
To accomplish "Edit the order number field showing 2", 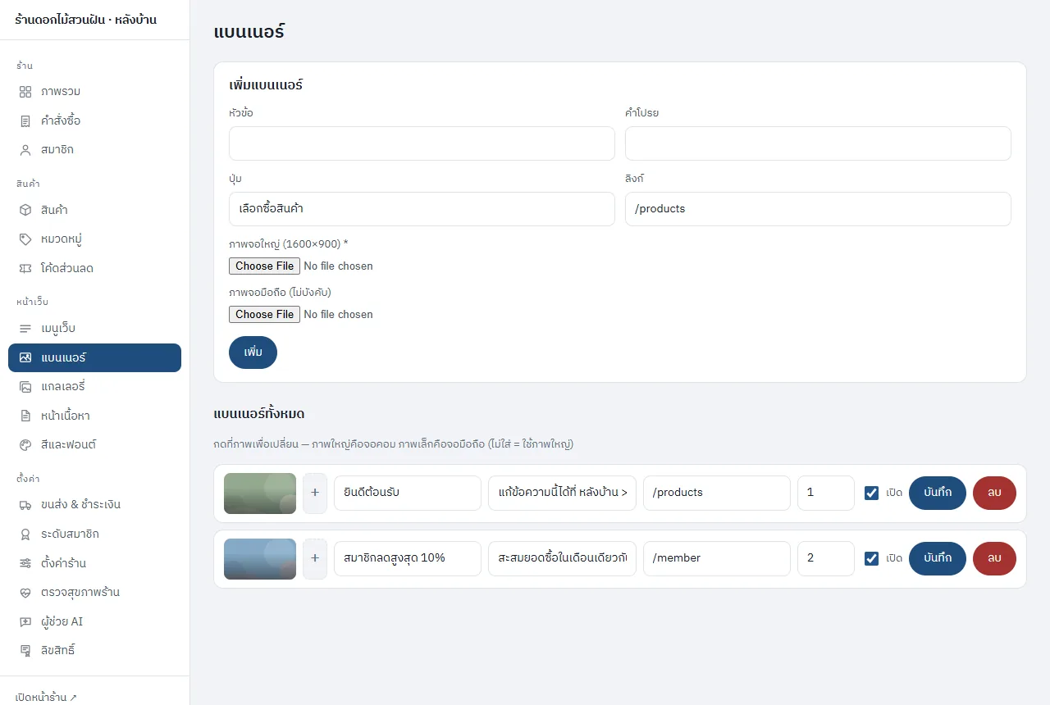I will [826, 558].
